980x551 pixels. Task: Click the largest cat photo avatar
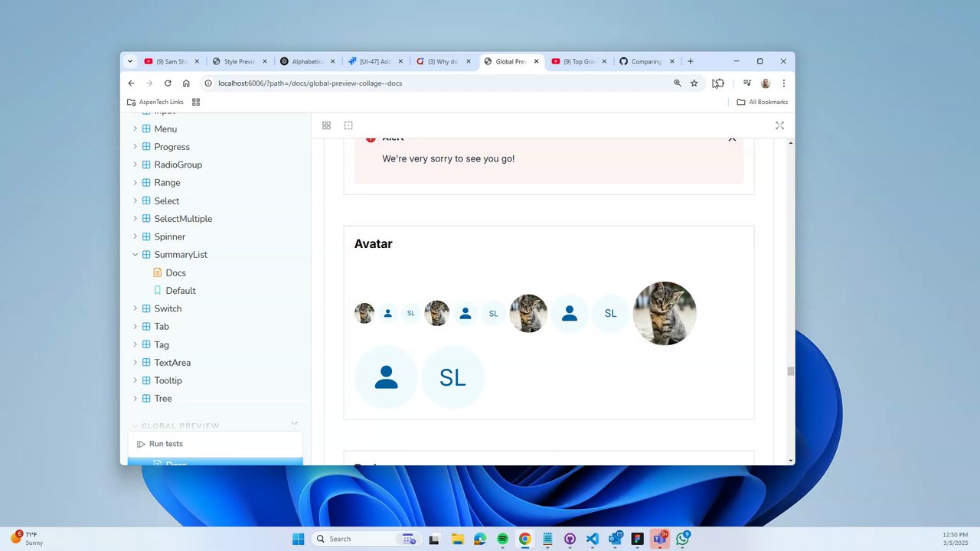[x=665, y=314]
